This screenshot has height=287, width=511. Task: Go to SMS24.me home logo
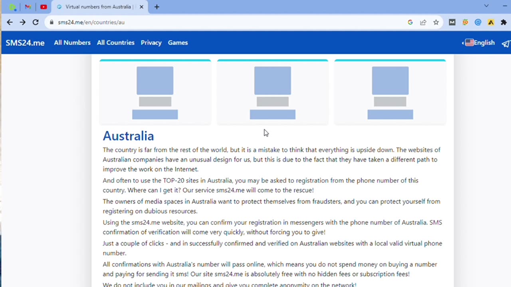pos(25,43)
